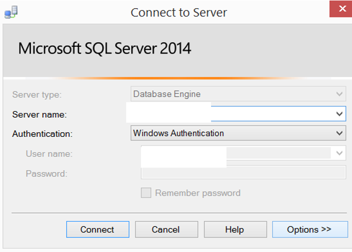Click the User name label
The width and height of the screenshot is (352, 252).
pyautogui.click(x=49, y=154)
